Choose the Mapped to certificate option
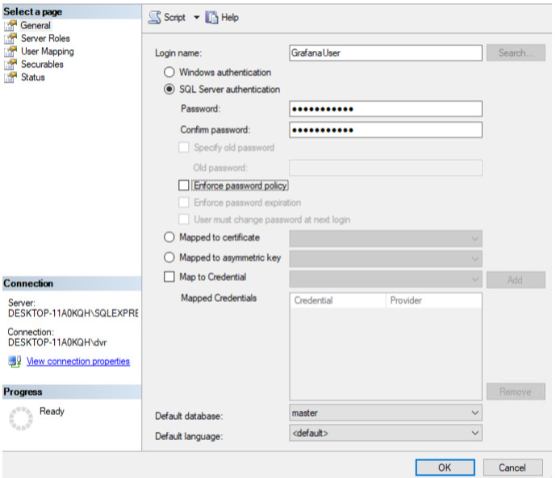Screen dimensions: 556x478 169,237
